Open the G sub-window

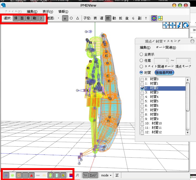(133, 18)
